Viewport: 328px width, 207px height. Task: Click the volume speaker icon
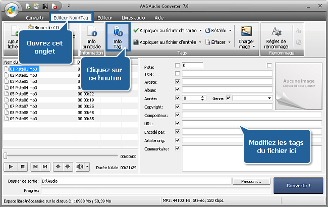click(79, 166)
